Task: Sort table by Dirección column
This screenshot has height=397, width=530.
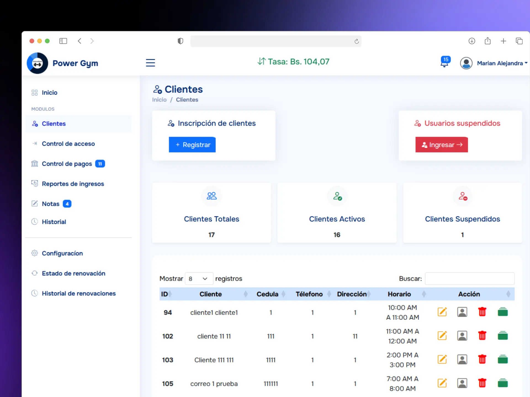Action: click(352, 294)
